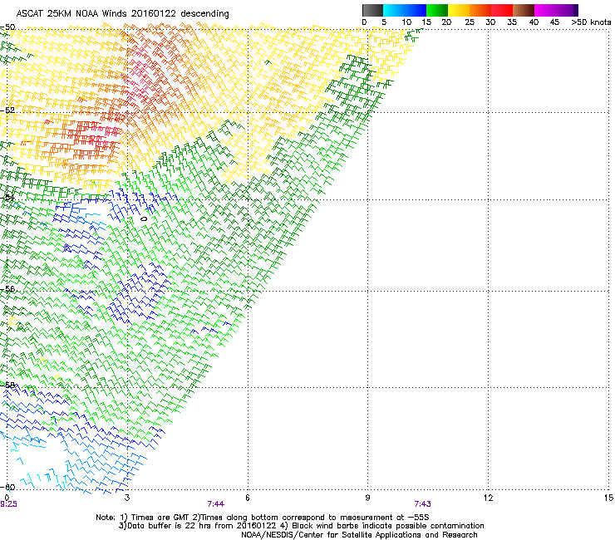Click the note line starting 'Note: 1) Times are GMT'
This screenshot has height=540, width=615.
pyautogui.click(x=263, y=518)
